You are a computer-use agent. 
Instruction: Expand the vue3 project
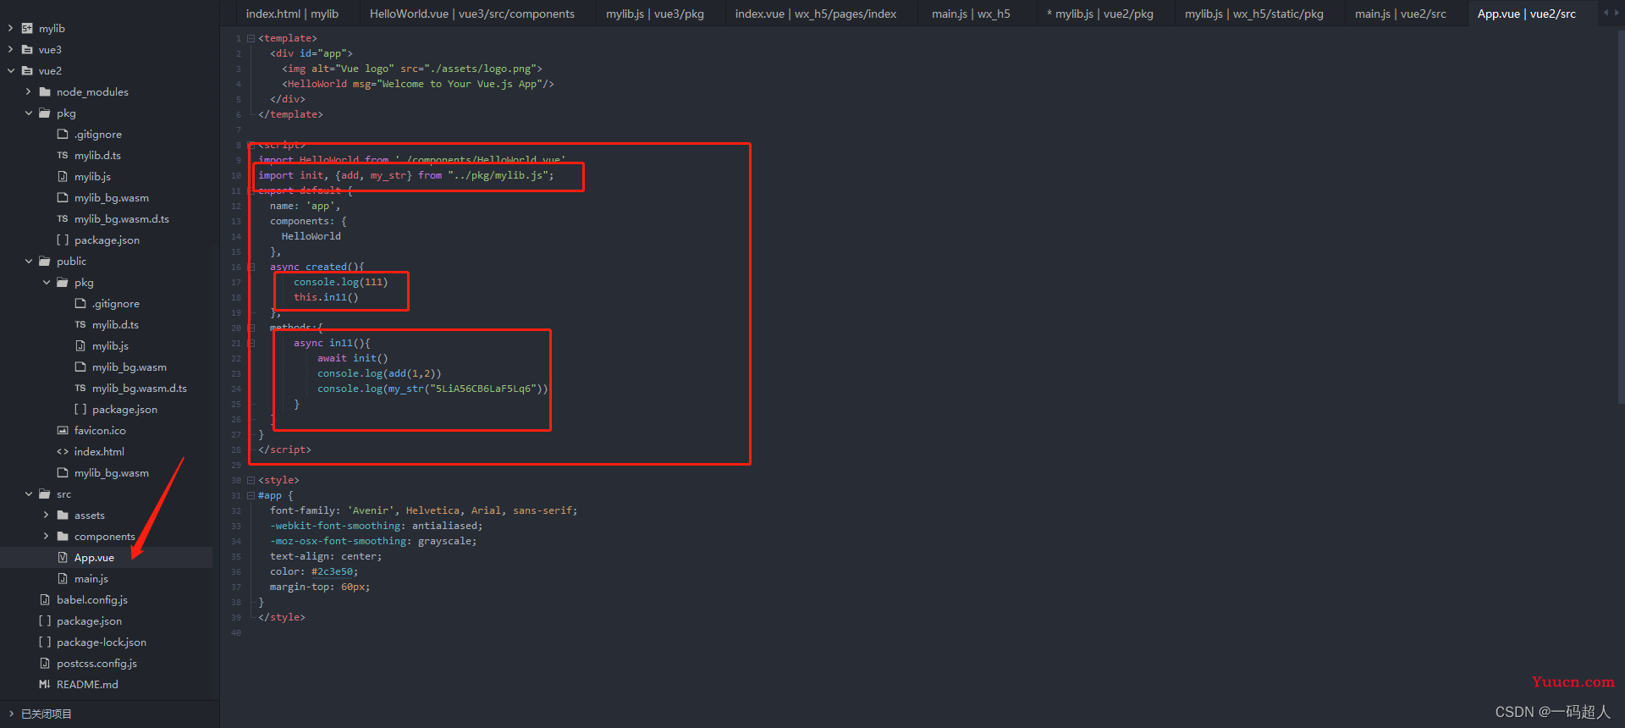11,49
